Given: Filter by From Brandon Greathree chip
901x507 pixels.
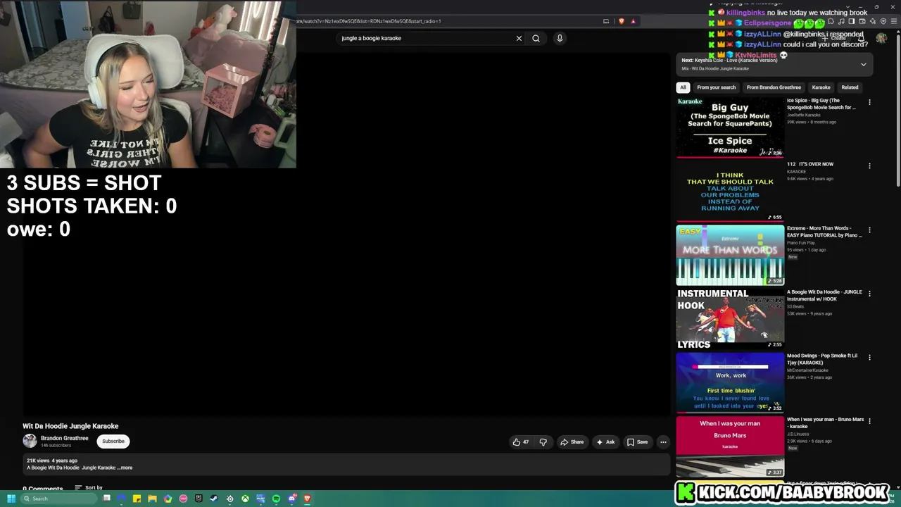Looking at the screenshot, I should coord(774,87).
